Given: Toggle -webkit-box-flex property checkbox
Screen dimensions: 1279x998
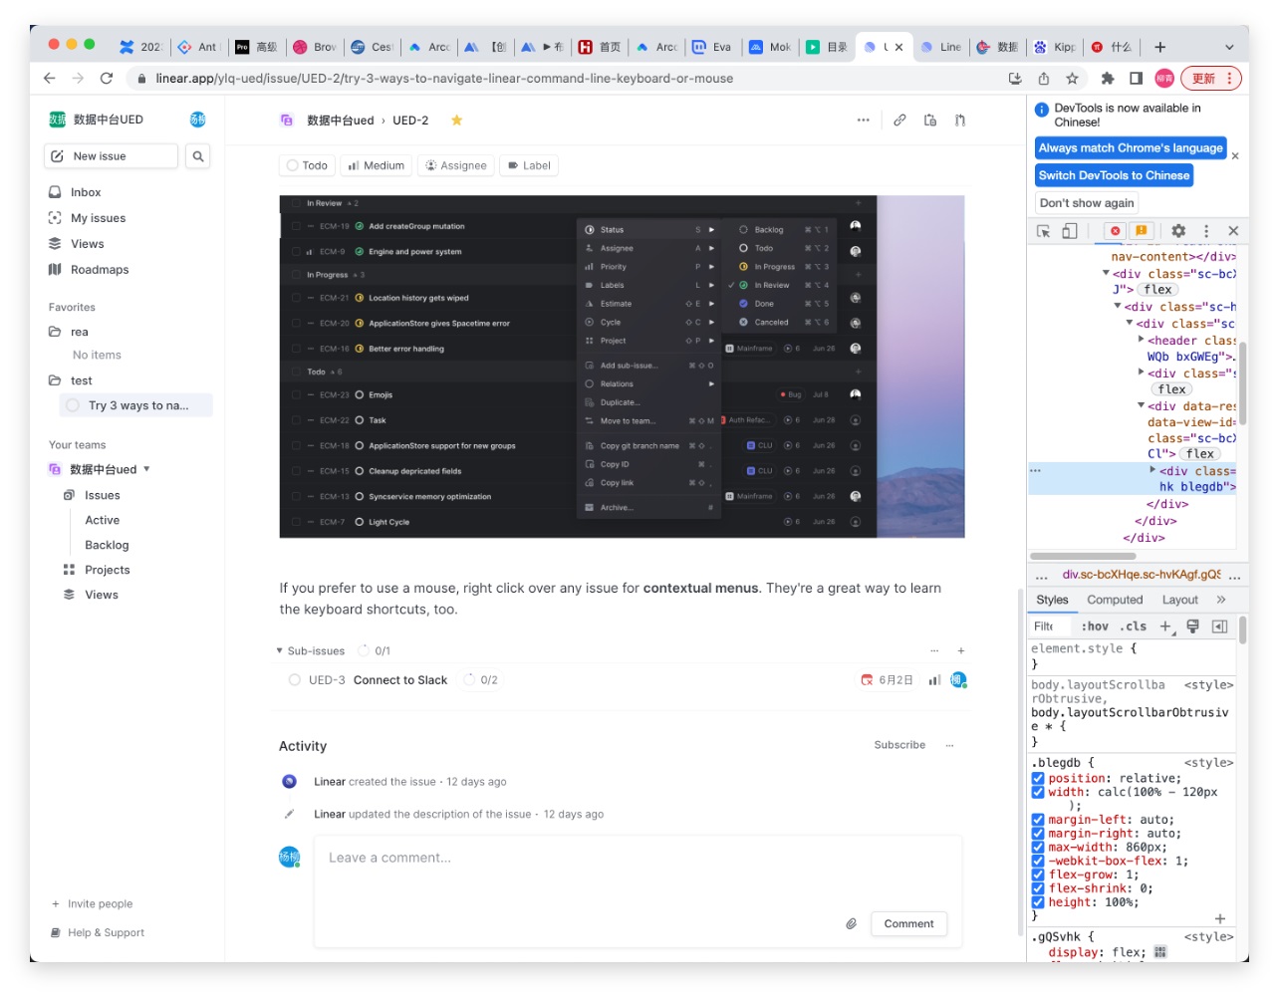Looking at the screenshot, I should click(x=1038, y=862).
